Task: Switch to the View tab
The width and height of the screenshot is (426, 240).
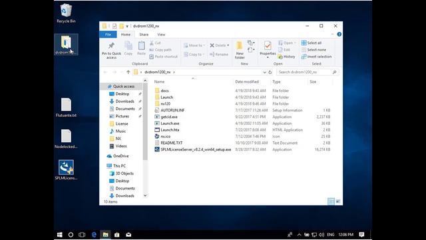Action: (x=161, y=35)
